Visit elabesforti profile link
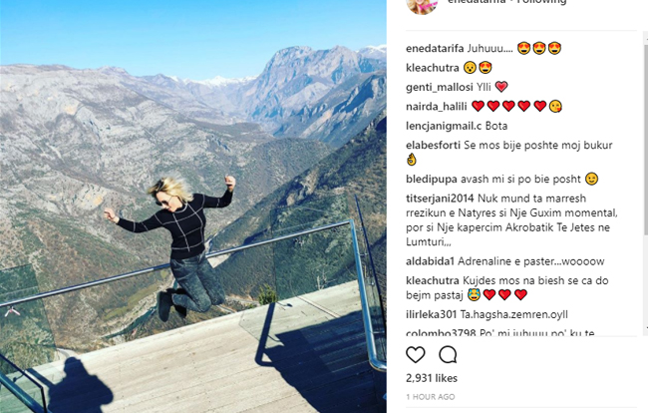Viewport: 648px width, 413px height. pos(433,145)
